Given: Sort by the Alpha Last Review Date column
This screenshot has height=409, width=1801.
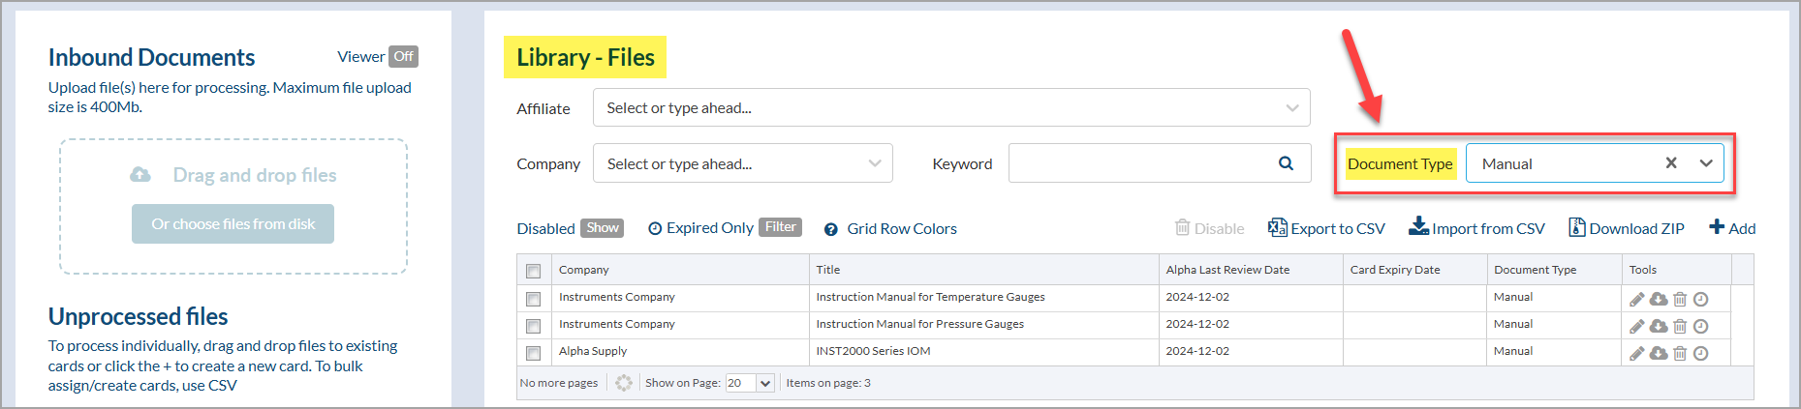Looking at the screenshot, I should (1227, 270).
